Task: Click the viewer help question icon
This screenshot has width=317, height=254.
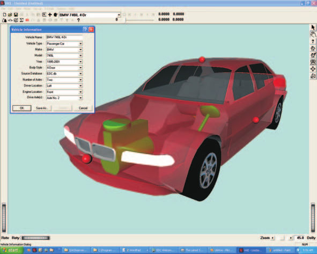Action: pos(313,41)
